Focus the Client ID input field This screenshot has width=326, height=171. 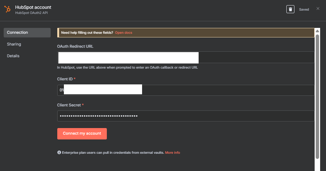(x=186, y=90)
